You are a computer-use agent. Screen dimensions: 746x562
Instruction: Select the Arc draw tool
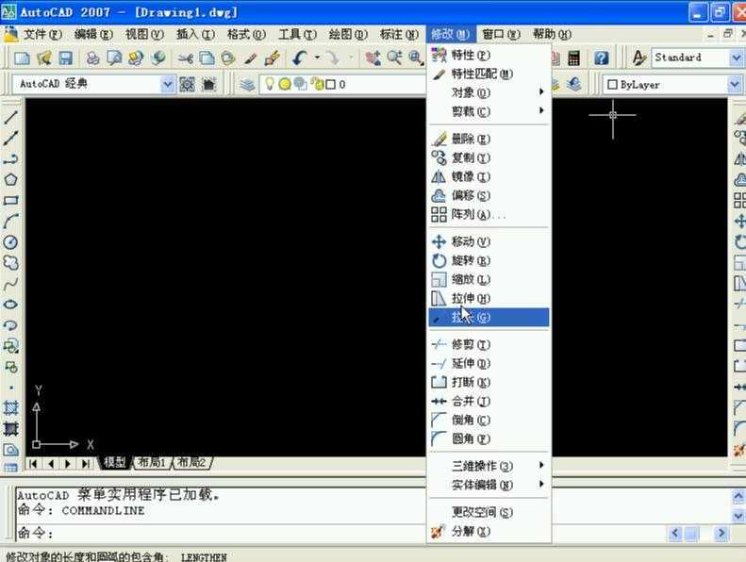click(10, 222)
